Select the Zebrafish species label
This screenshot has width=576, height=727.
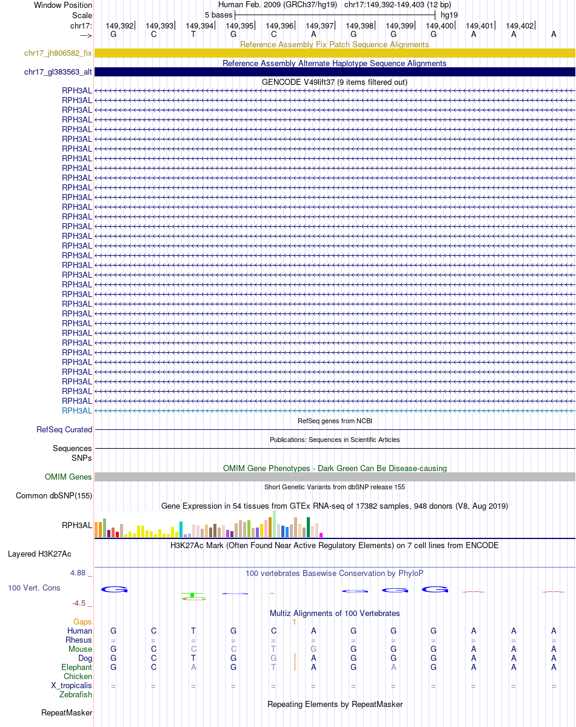(76, 694)
